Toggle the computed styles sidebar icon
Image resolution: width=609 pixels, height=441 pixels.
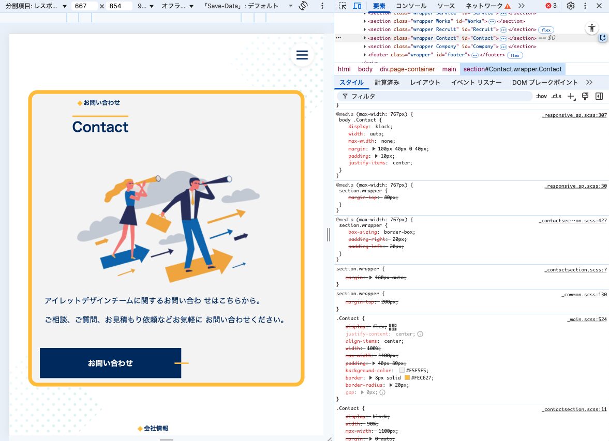(599, 96)
